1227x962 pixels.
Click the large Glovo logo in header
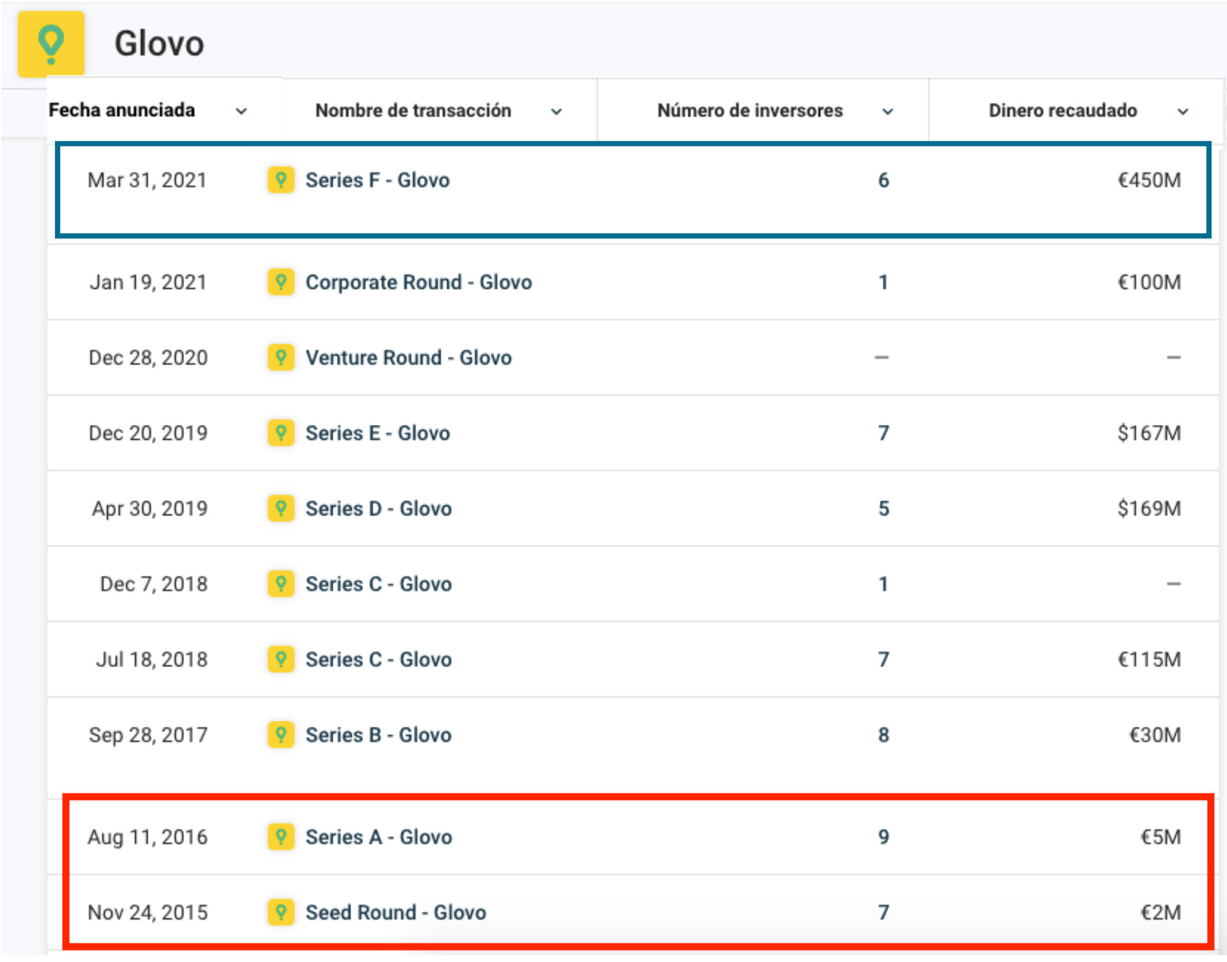pyautogui.click(x=51, y=44)
